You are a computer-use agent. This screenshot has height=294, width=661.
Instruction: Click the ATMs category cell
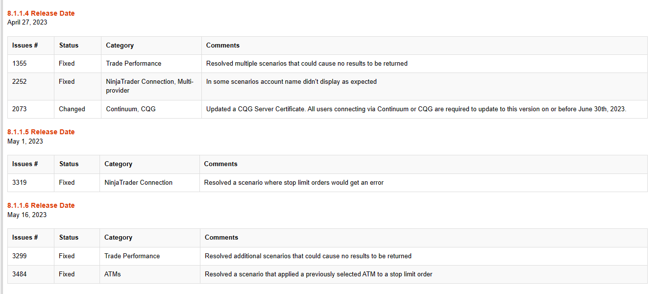pyautogui.click(x=149, y=274)
